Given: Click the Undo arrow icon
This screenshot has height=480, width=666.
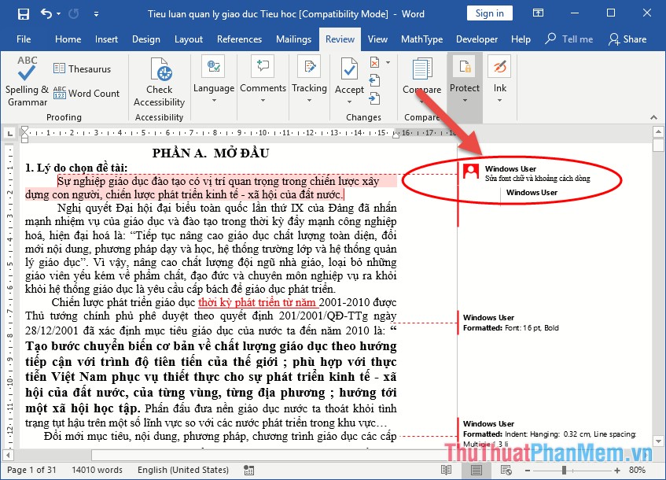Looking at the screenshot, I should [x=46, y=13].
